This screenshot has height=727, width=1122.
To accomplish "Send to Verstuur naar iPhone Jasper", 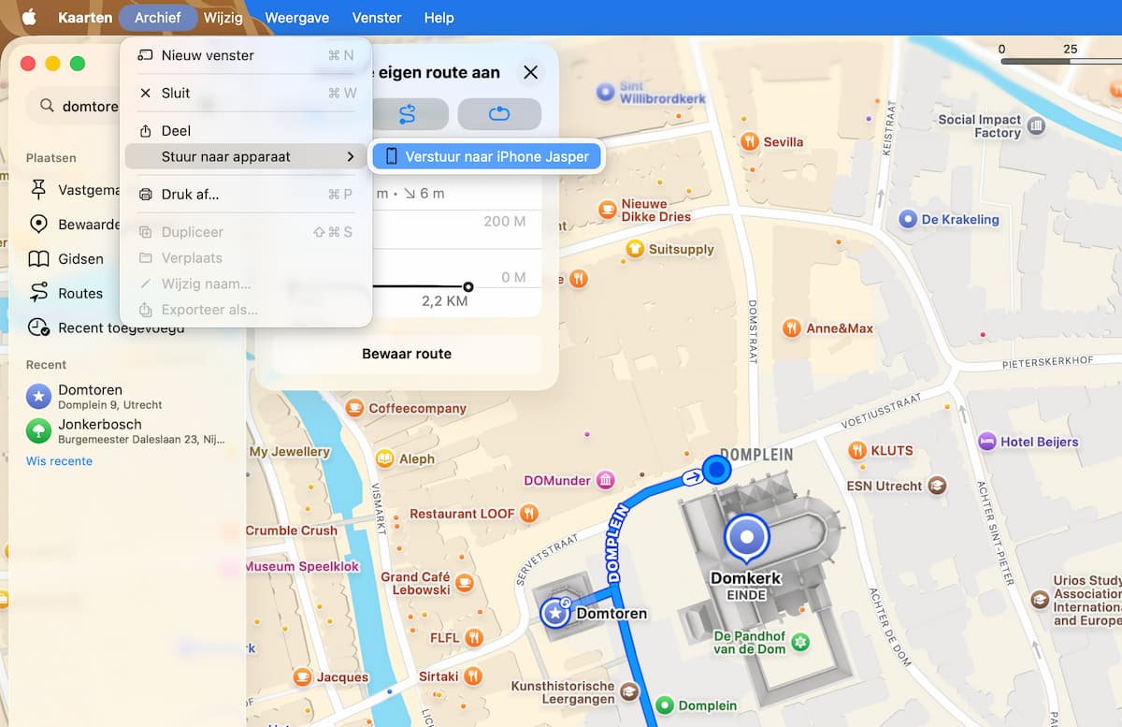I will point(488,156).
